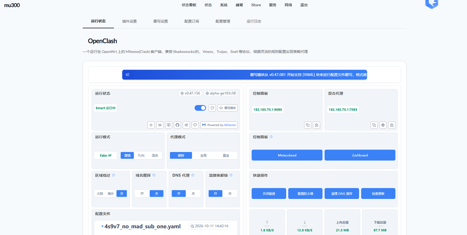This screenshot has width=467, height=235.
Task: Click the lock icon in 控制面板 card
Action: click(316, 125)
